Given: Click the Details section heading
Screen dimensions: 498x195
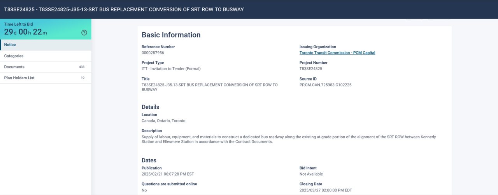Looking at the screenshot, I should tap(150, 107).
